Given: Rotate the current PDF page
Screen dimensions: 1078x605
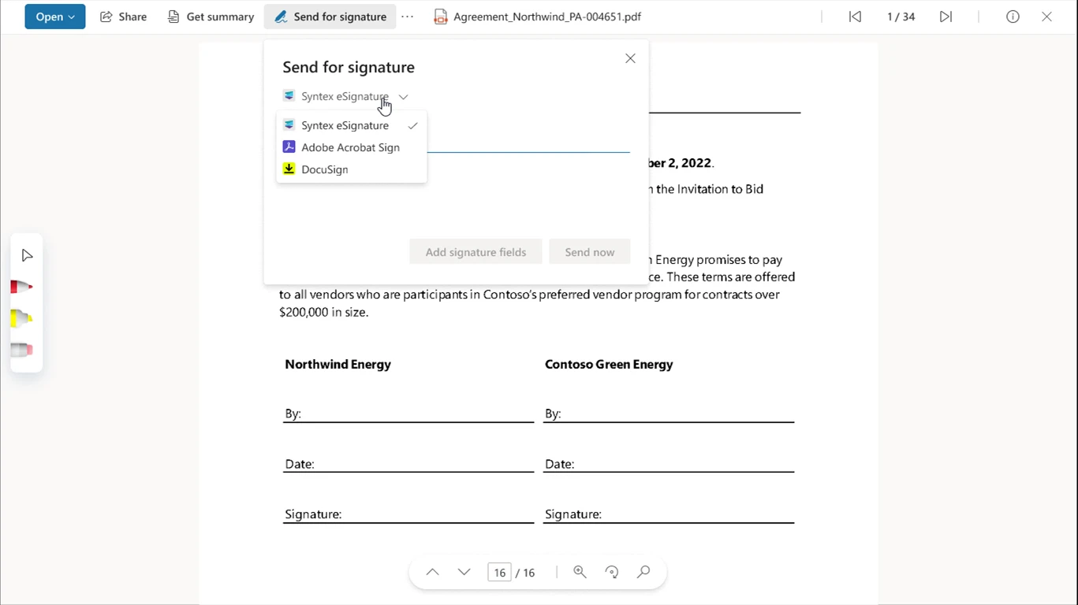Looking at the screenshot, I should pyautogui.click(x=611, y=572).
